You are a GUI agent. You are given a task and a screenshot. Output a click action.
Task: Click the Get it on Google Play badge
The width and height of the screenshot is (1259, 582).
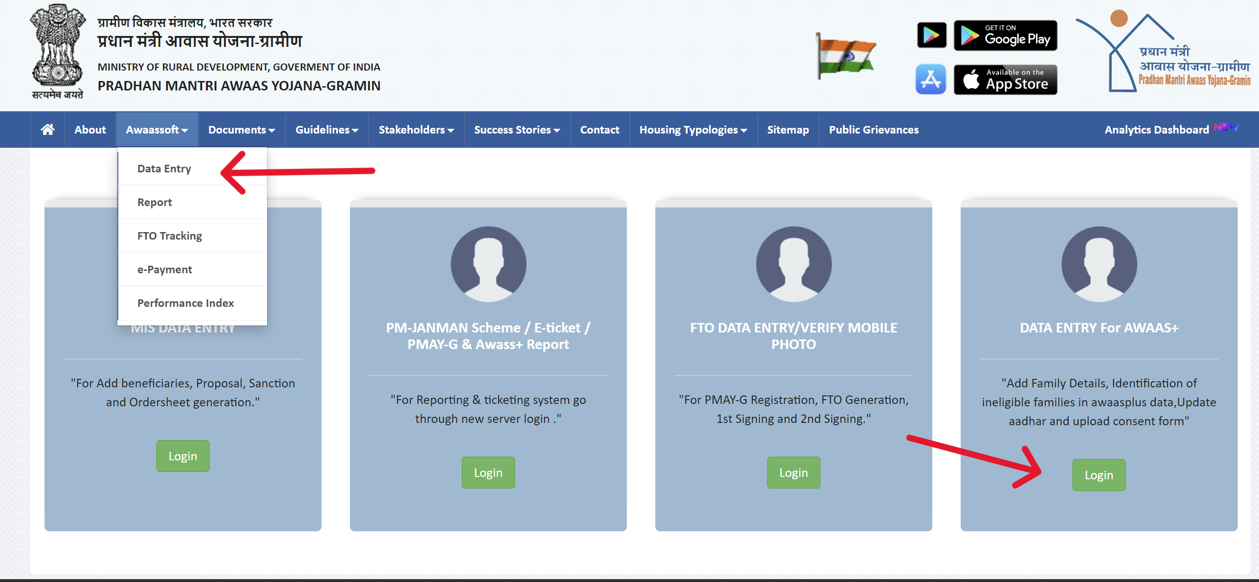pos(1005,35)
